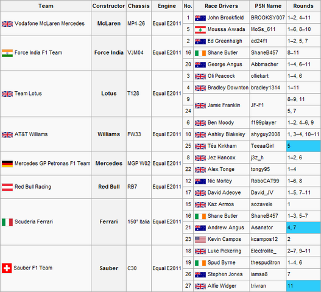Select the MGP W02 chassis cell
The width and height of the screenshot is (321, 292).
139,164
